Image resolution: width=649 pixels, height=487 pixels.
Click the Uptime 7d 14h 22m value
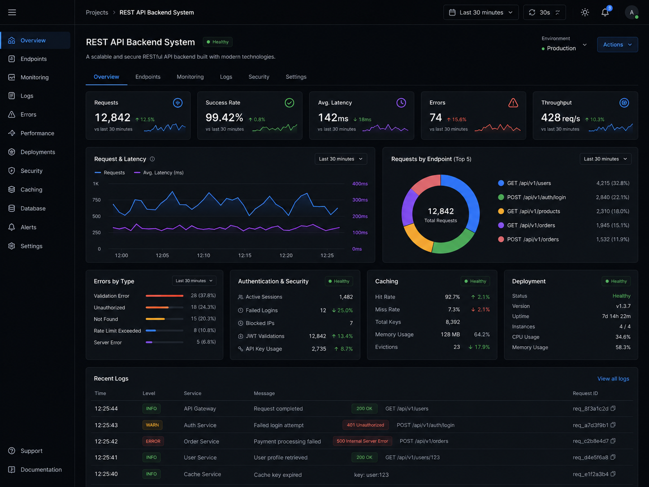(x=616, y=317)
